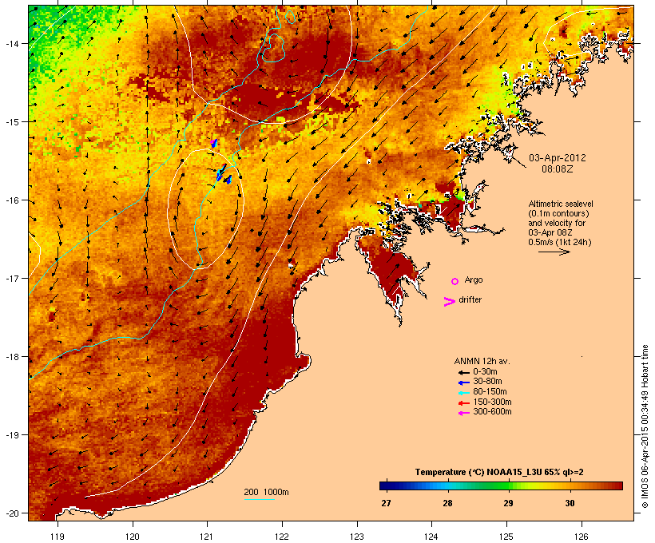Click the longitude label 119
Image resolution: width=655 pixels, height=543 pixels.
[x=58, y=537]
